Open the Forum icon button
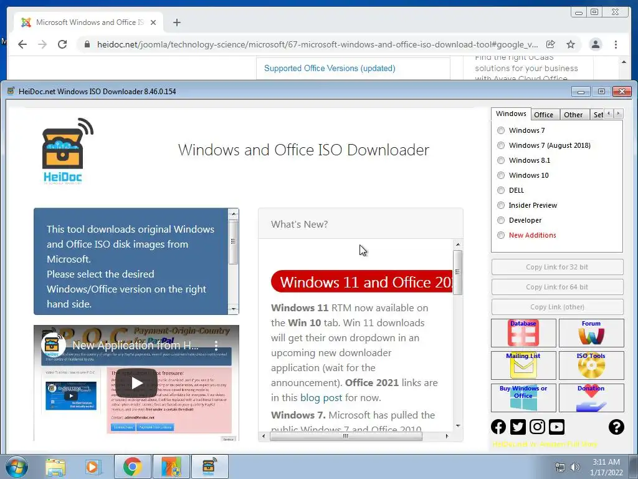Screen dimensions: 638x479 pos(591,333)
